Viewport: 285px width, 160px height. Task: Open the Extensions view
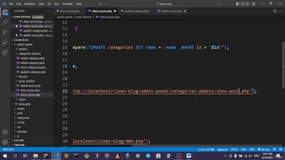(5, 52)
